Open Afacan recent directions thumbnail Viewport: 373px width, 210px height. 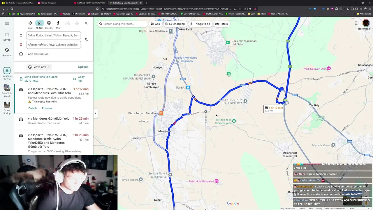pos(7,73)
